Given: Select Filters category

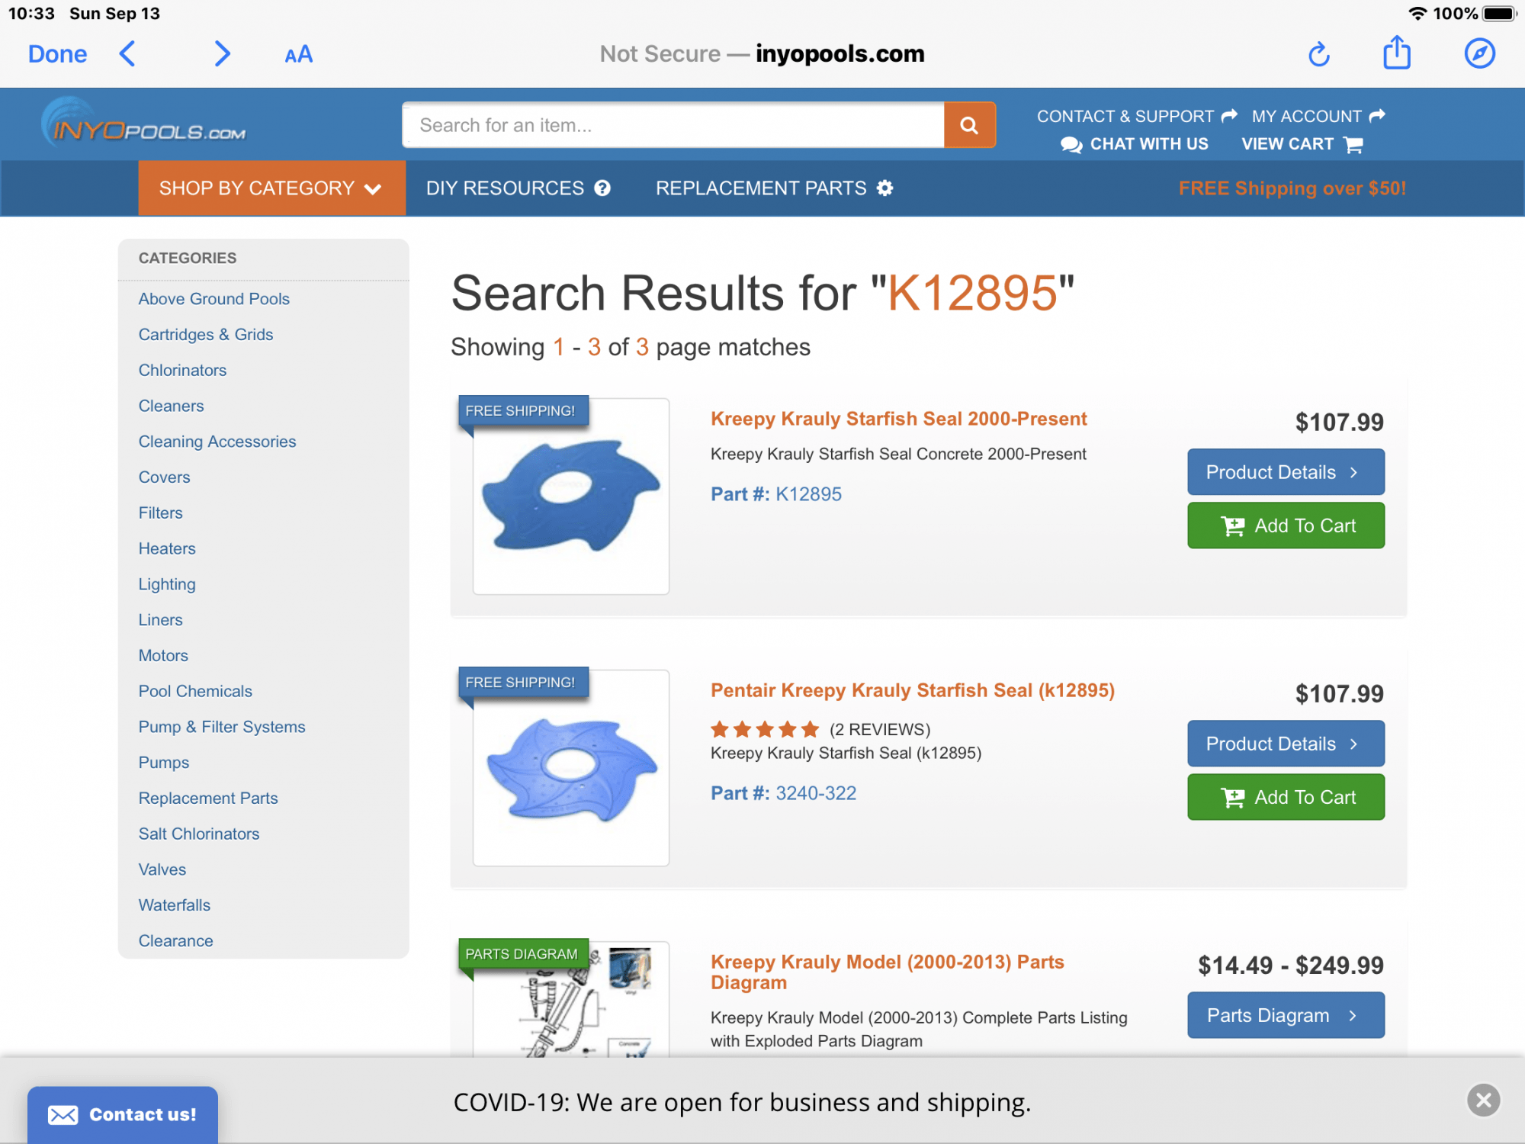Looking at the screenshot, I should click(x=160, y=513).
